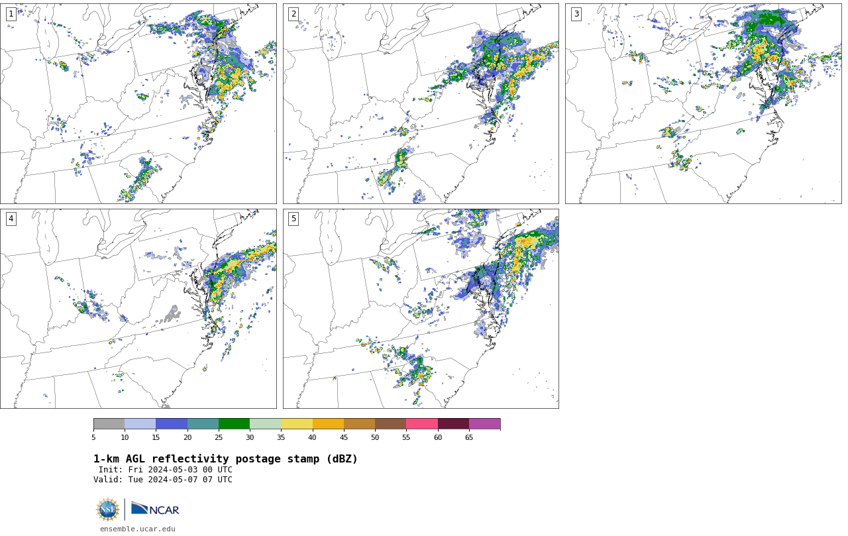Open ensemble member 3 reflectivity map
The height and width of the screenshot is (536, 848).
[704, 103]
